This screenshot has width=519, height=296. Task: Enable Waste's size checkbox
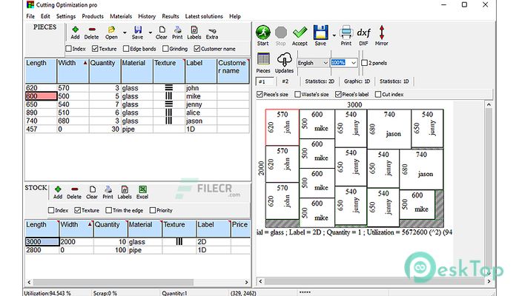[x=297, y=95]
